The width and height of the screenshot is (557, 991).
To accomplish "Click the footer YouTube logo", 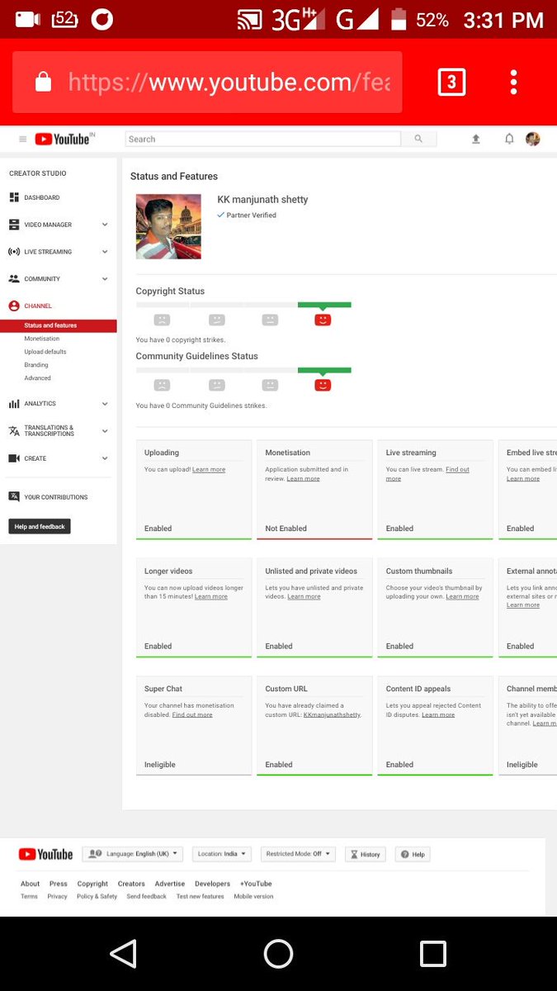I will [45, 855].
